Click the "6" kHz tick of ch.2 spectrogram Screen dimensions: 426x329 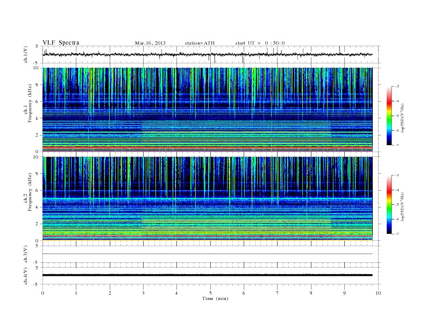point(37,190)
